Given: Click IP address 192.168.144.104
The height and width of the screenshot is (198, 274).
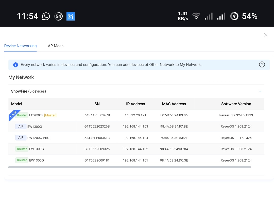Looking at the screenshot, I should 135,138.
